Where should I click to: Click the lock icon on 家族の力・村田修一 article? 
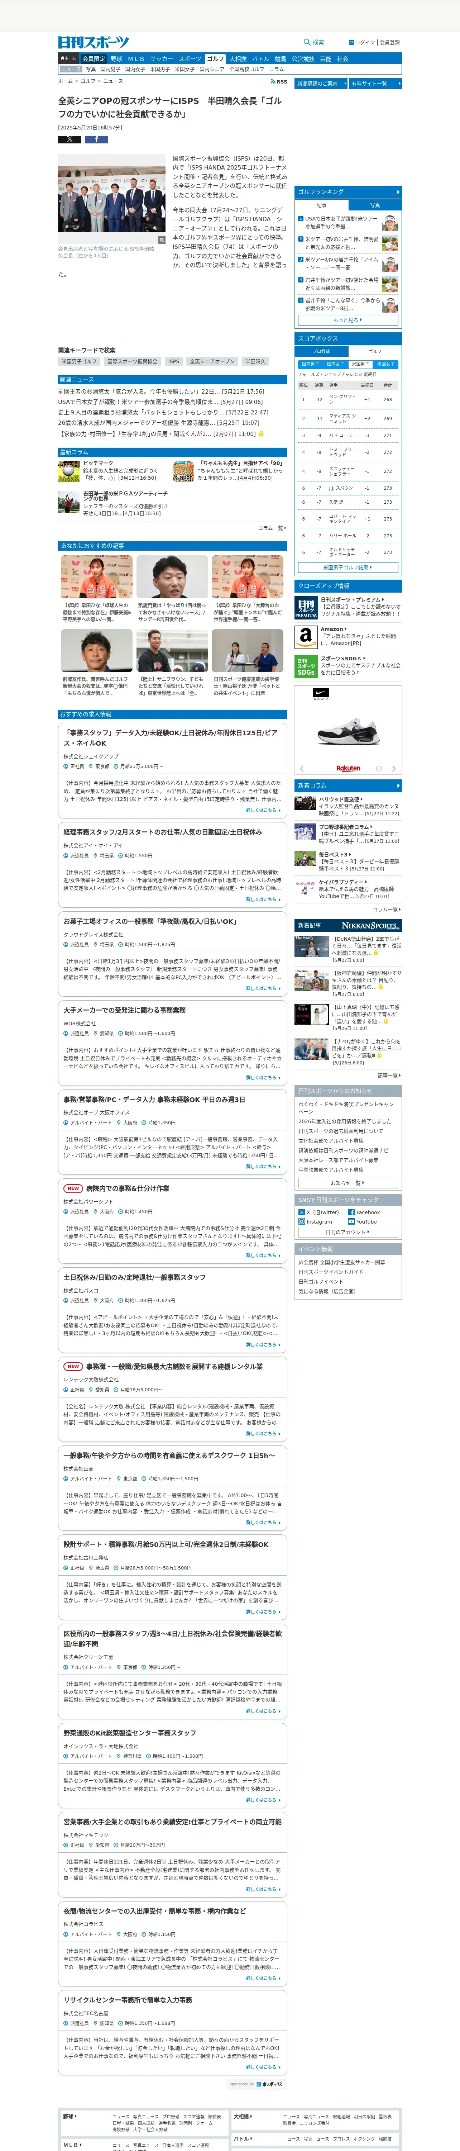pos(261,433)
